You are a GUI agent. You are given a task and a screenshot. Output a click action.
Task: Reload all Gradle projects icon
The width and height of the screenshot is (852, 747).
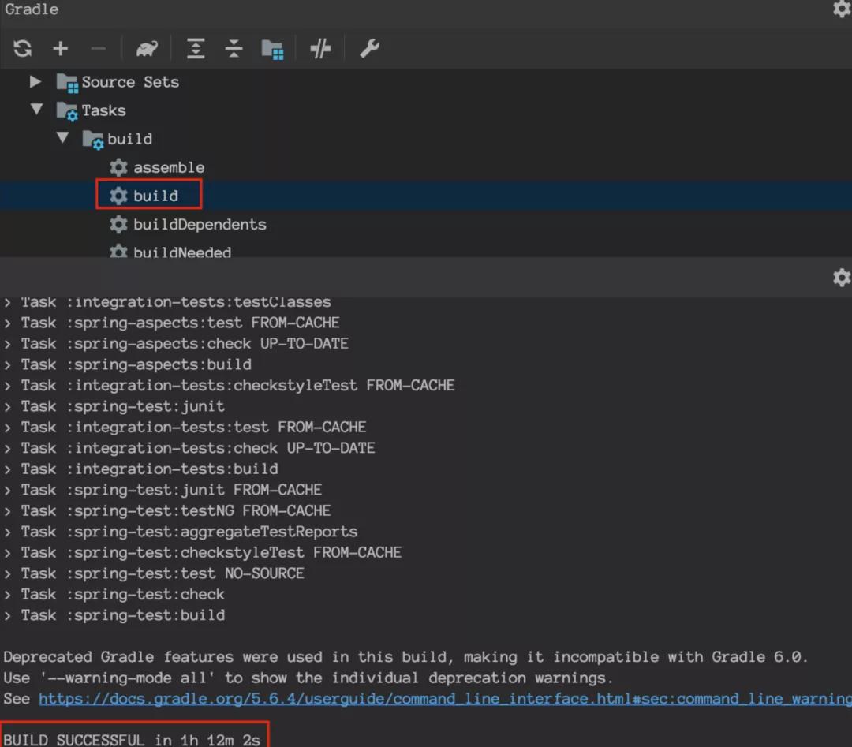click(x=22, y=48)
